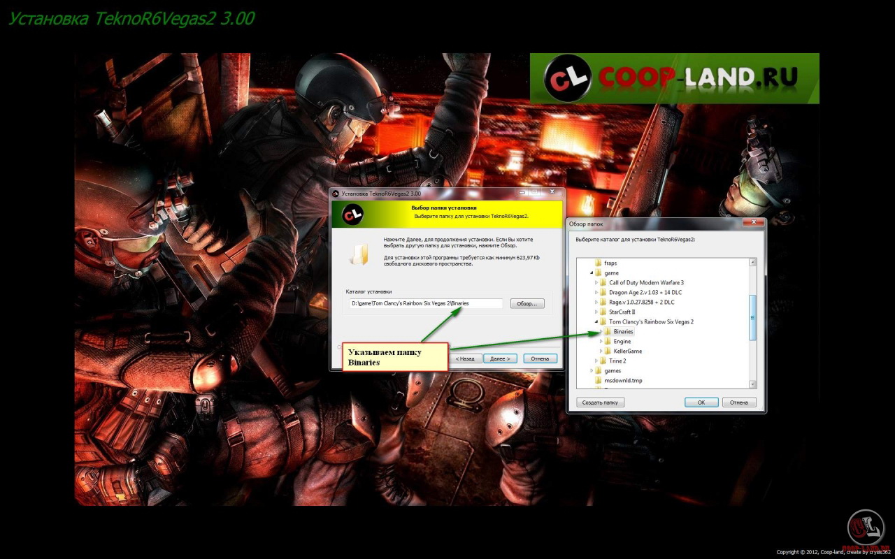The height and width of the screenshot is (559, 895).
Task: Click the install path input field
Action: coord(427,303)
